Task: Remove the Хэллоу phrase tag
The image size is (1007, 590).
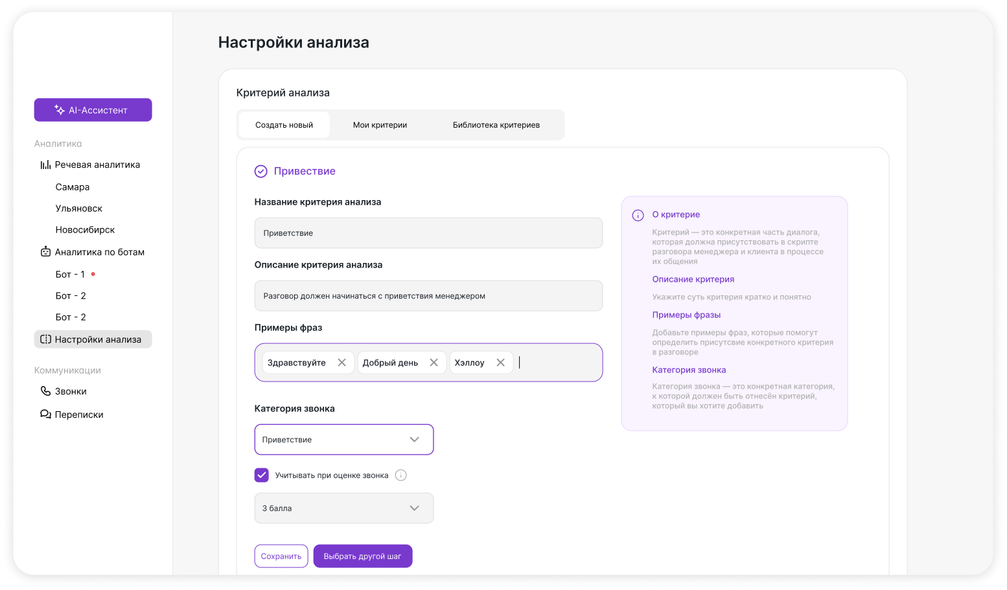Action: click(500, 363)
